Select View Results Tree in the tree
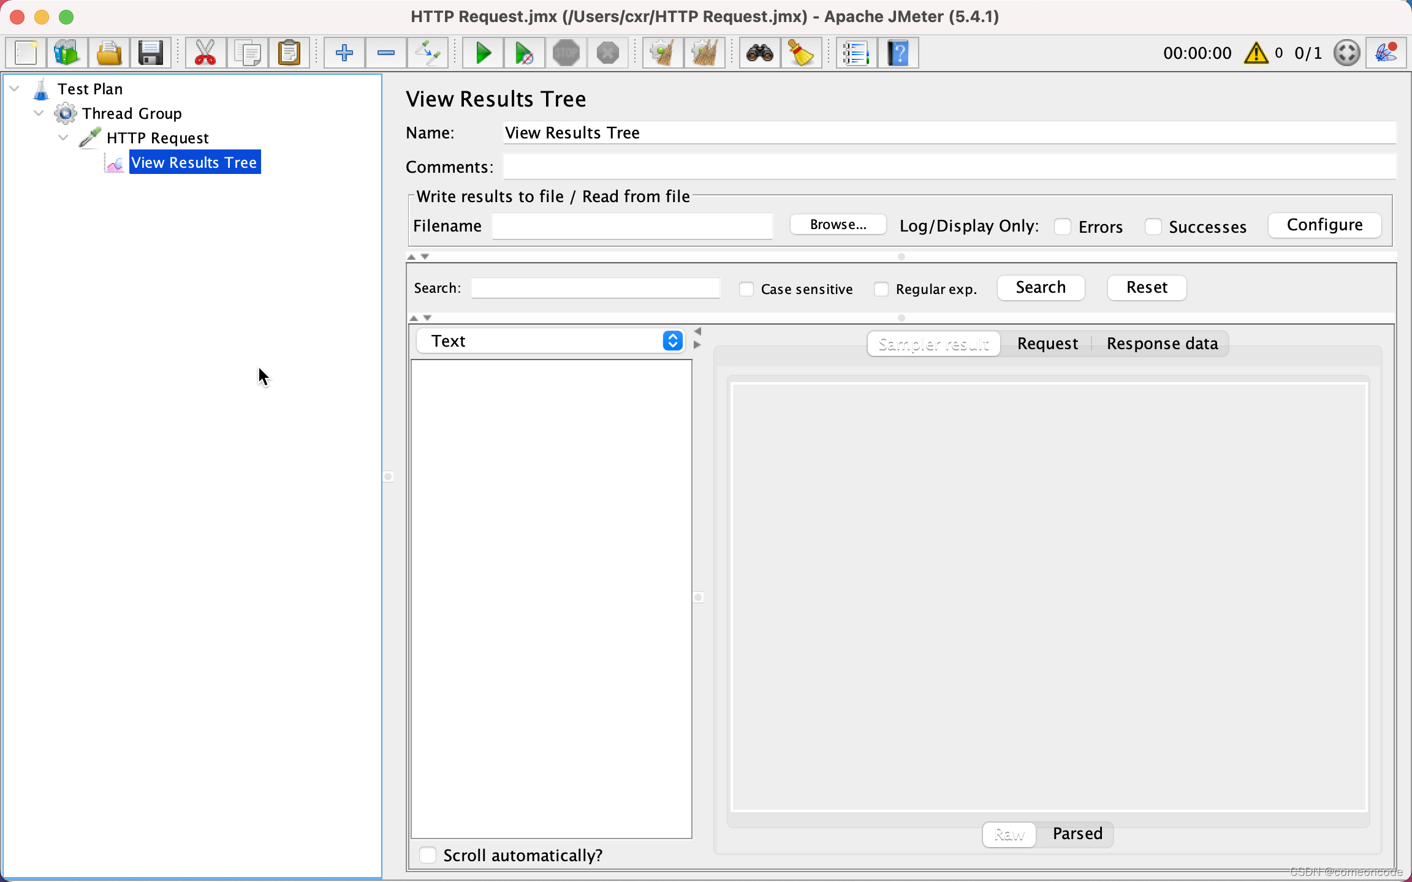This screenshot has height=882, width=1412. pos(194,162)
